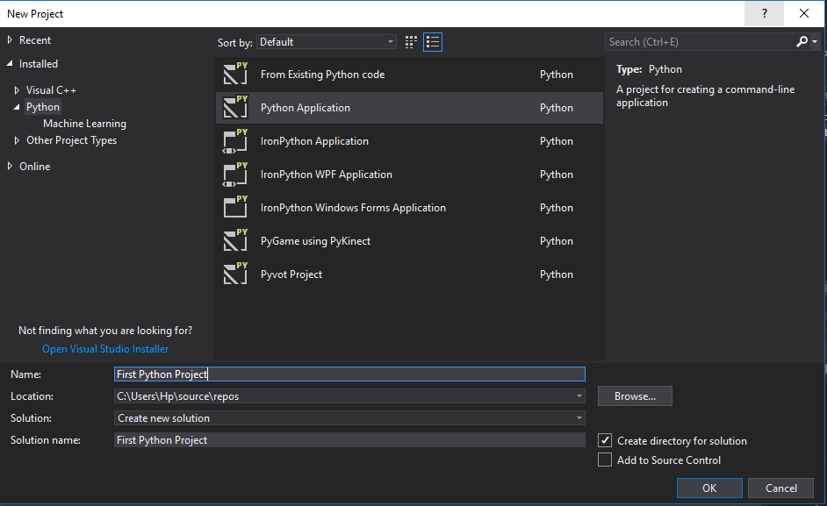Select the IronPython Windows Forms Application icon

234,207
